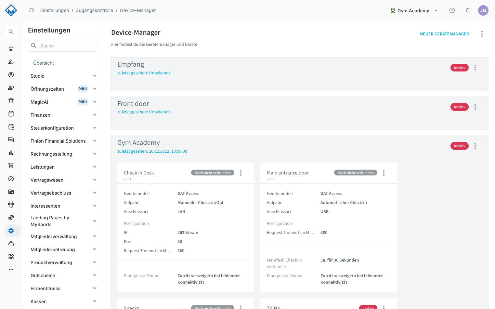Select Übersicht in the settings menu
The image size is (495, 309).
(44, 63)
